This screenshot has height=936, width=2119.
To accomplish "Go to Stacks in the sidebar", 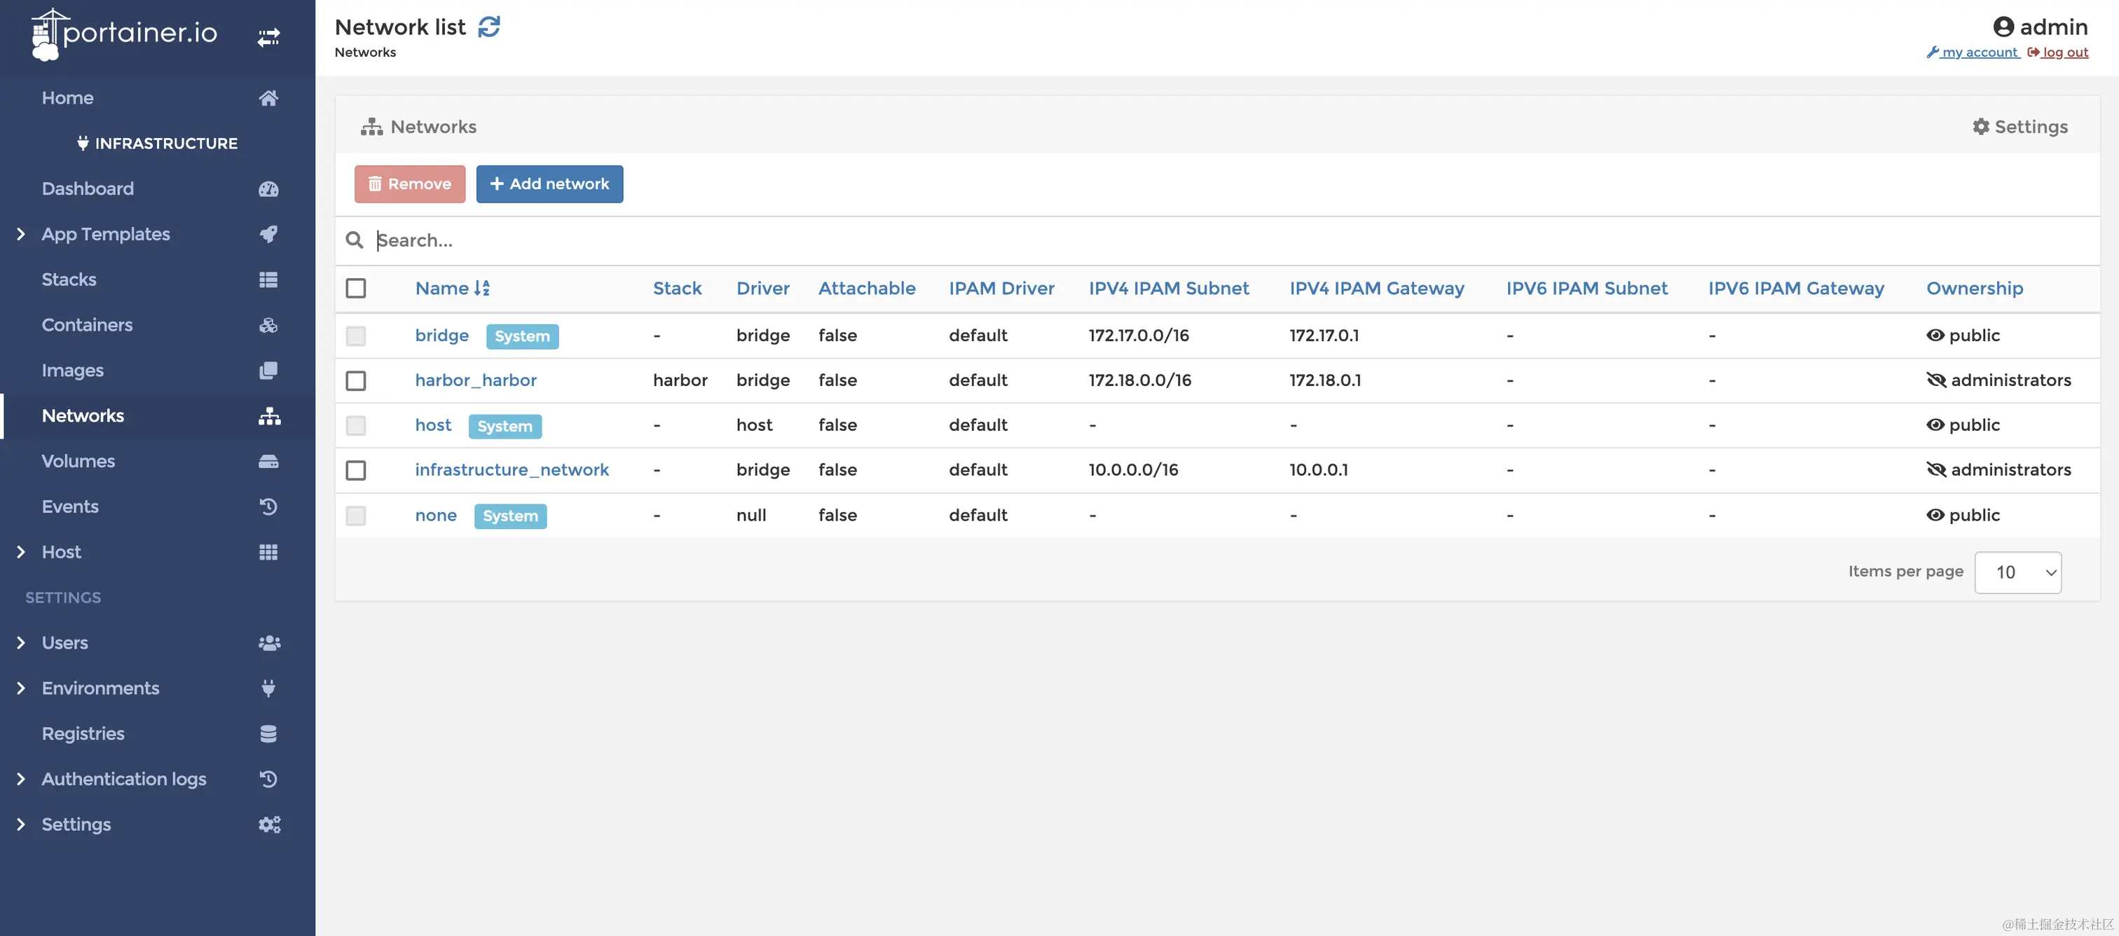I will 69,280.
